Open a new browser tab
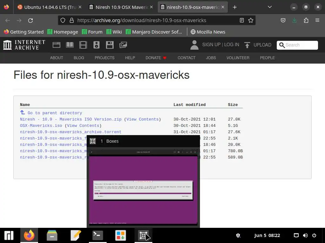 click(x=235, y=7)
